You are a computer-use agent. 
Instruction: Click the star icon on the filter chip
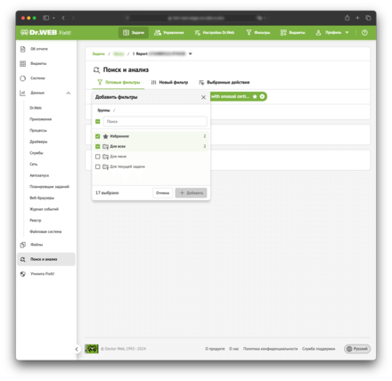(255, 97)
